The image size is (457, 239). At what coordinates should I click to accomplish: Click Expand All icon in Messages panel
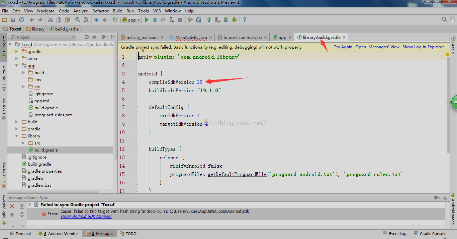coord(22,206)
